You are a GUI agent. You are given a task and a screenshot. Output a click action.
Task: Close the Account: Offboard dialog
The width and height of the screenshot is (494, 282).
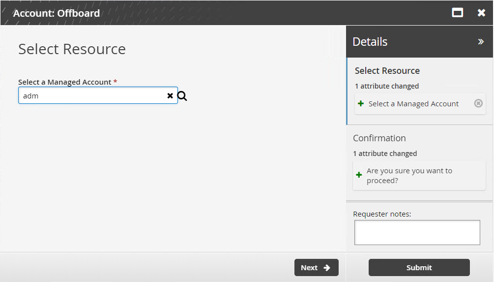pos(481,13)
